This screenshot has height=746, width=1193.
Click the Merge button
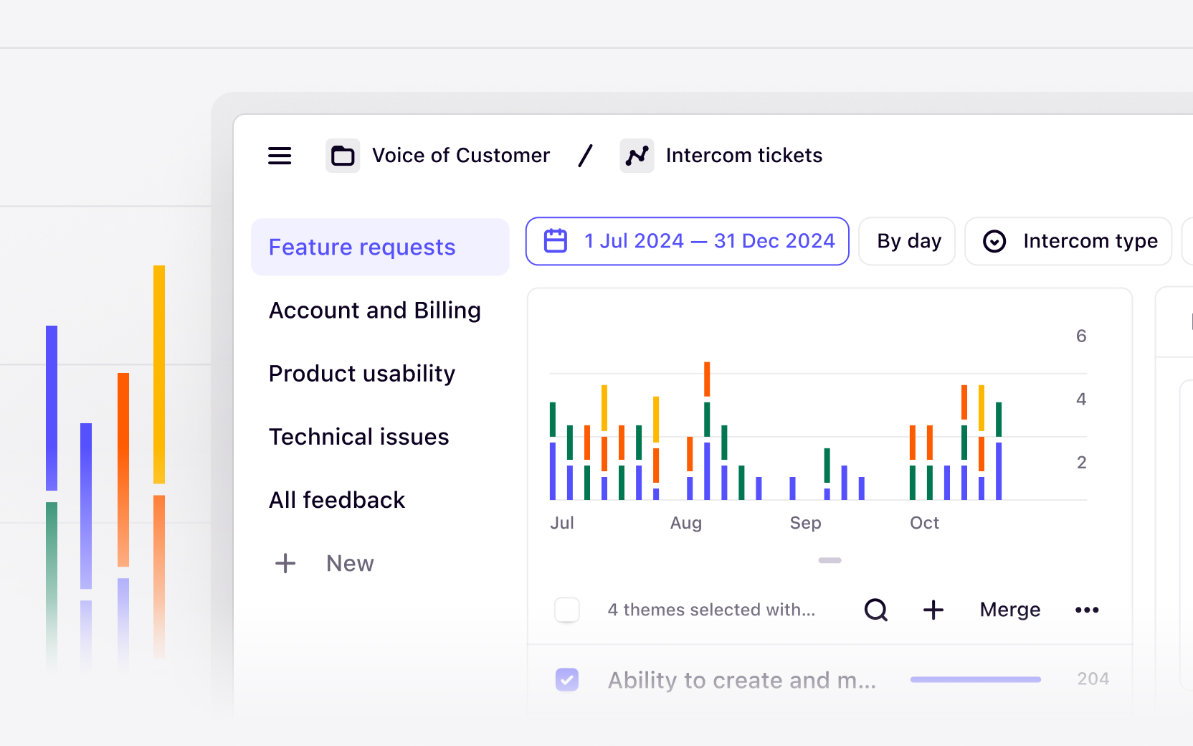pyautogui.click(x=1009, y=609)
